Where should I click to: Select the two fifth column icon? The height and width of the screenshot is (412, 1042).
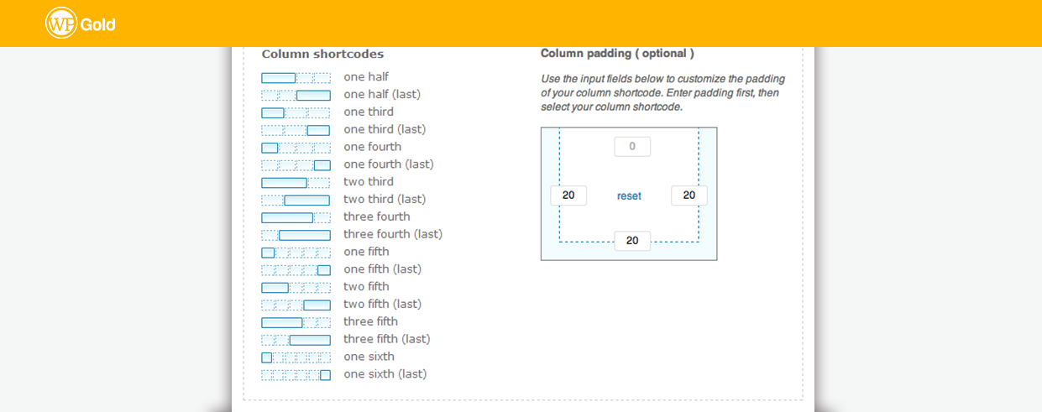(x=296, y=288)
